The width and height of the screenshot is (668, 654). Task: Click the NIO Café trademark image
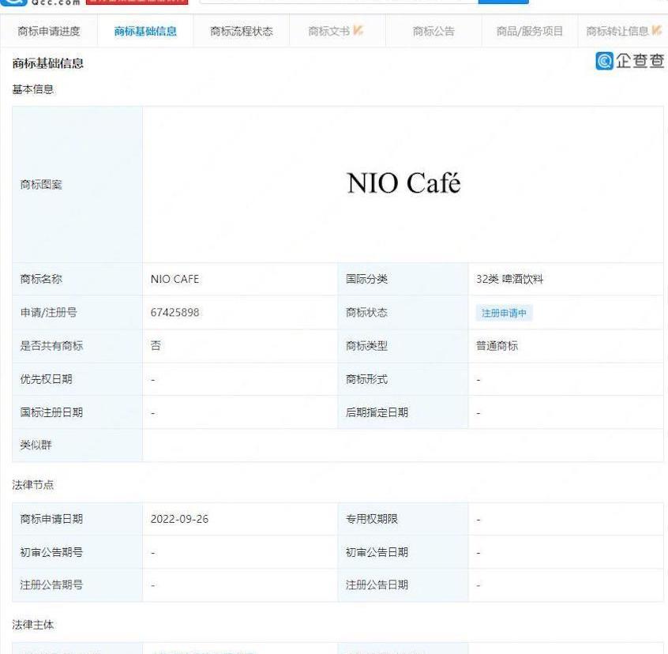(403, 182)
